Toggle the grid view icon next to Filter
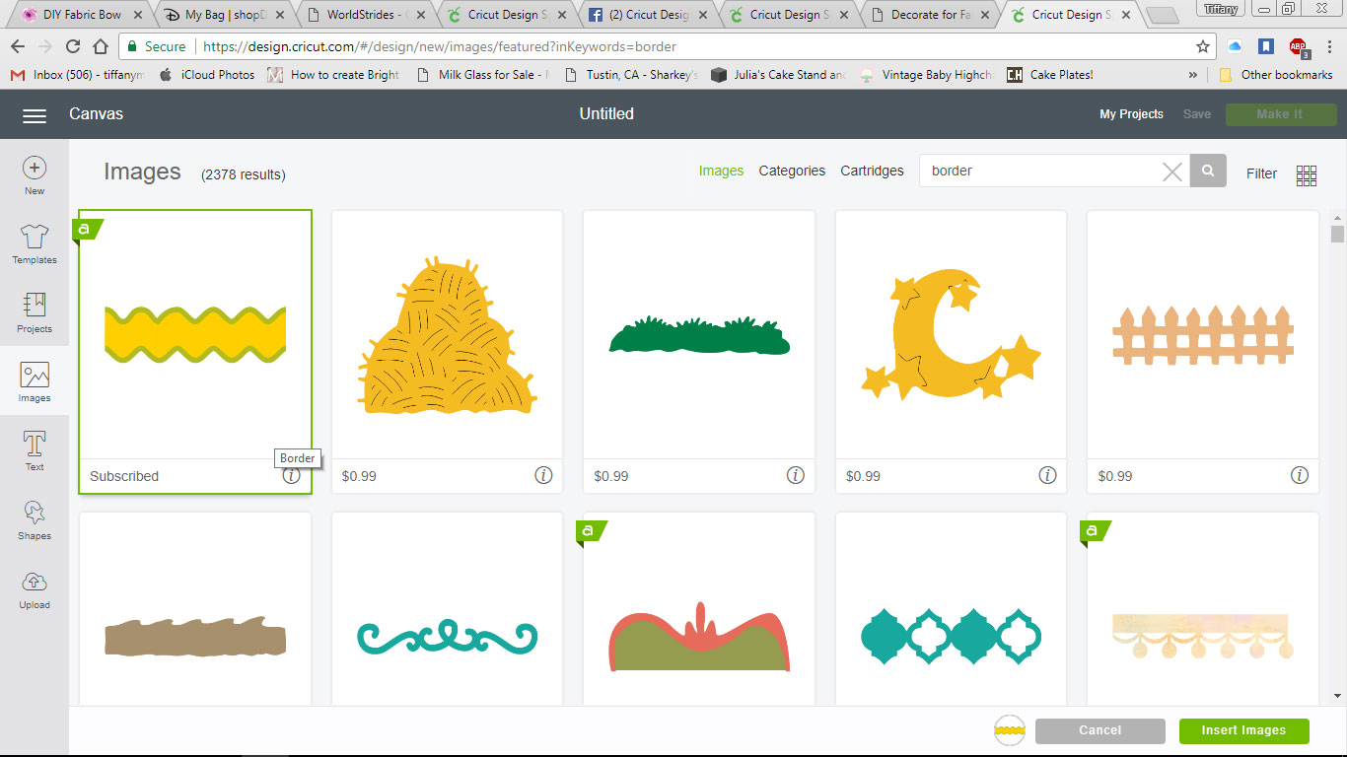 click(1307, 175)
